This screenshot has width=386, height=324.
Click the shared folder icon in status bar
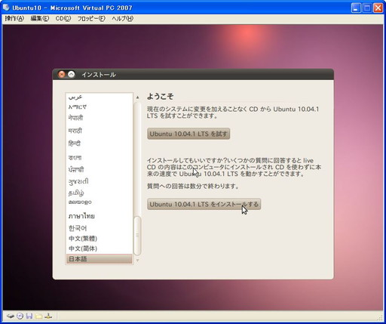38,316
